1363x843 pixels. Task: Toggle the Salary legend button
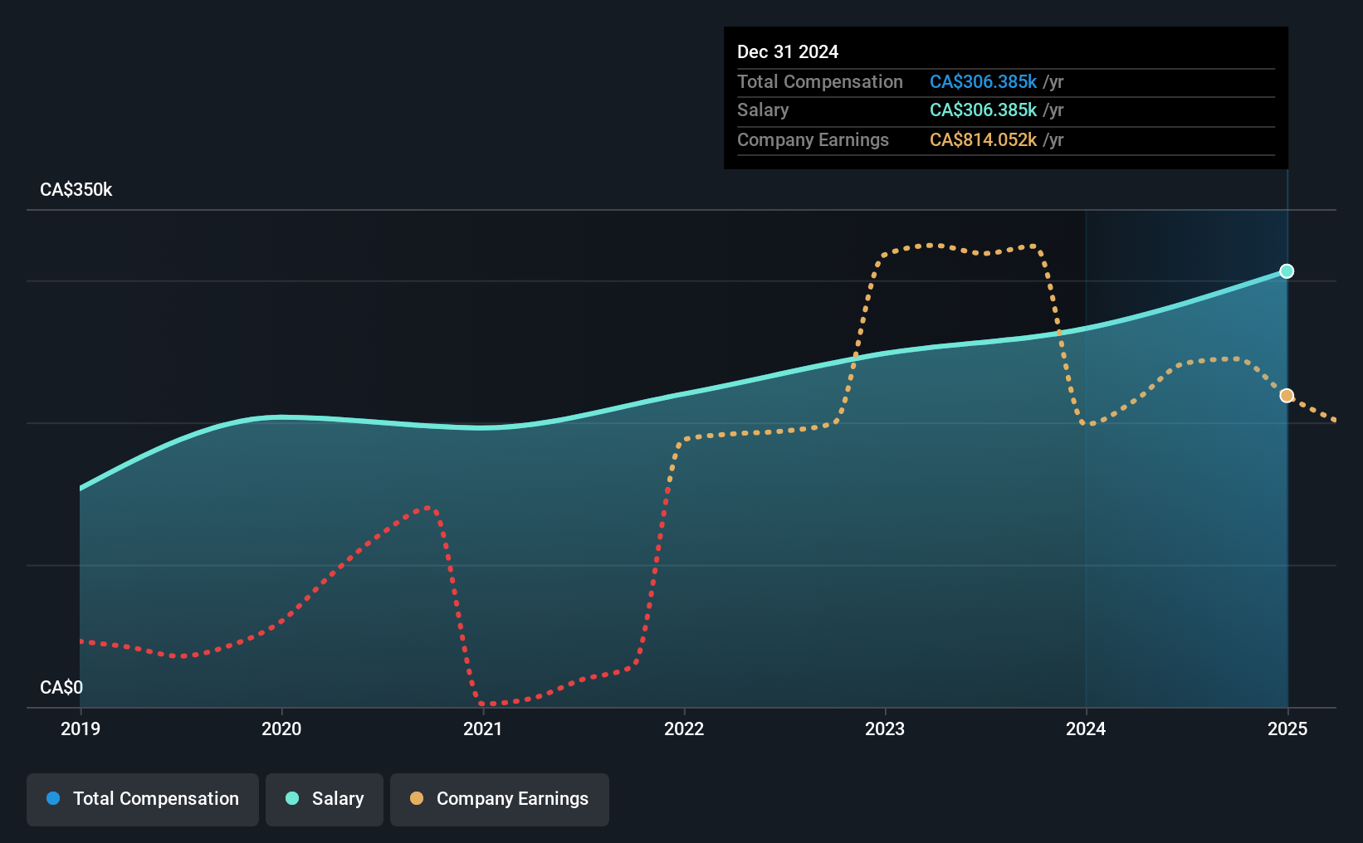click(325, 799)
